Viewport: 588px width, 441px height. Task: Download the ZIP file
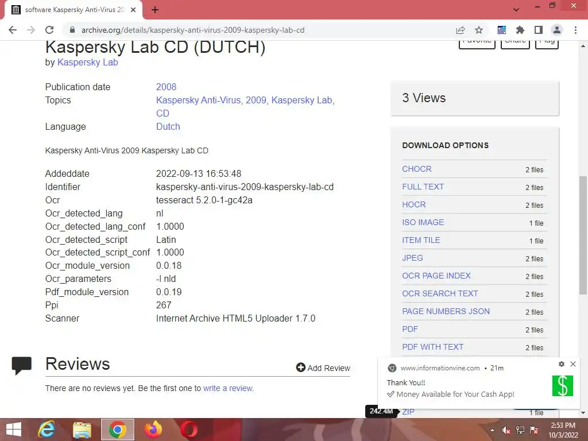coord(408,412)
